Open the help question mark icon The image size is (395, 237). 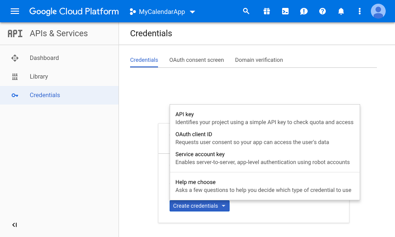tap(323, 11)
